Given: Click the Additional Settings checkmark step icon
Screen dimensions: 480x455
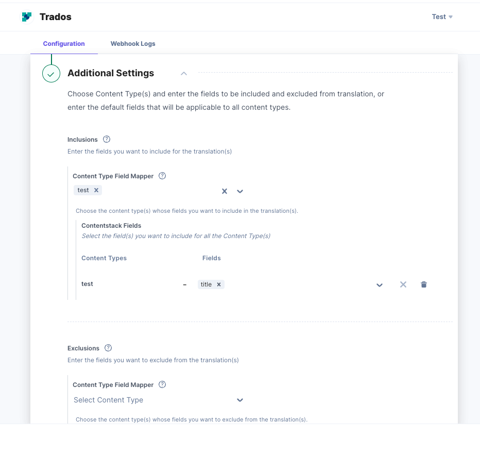Looking at the screenshot, I should 51,74.
